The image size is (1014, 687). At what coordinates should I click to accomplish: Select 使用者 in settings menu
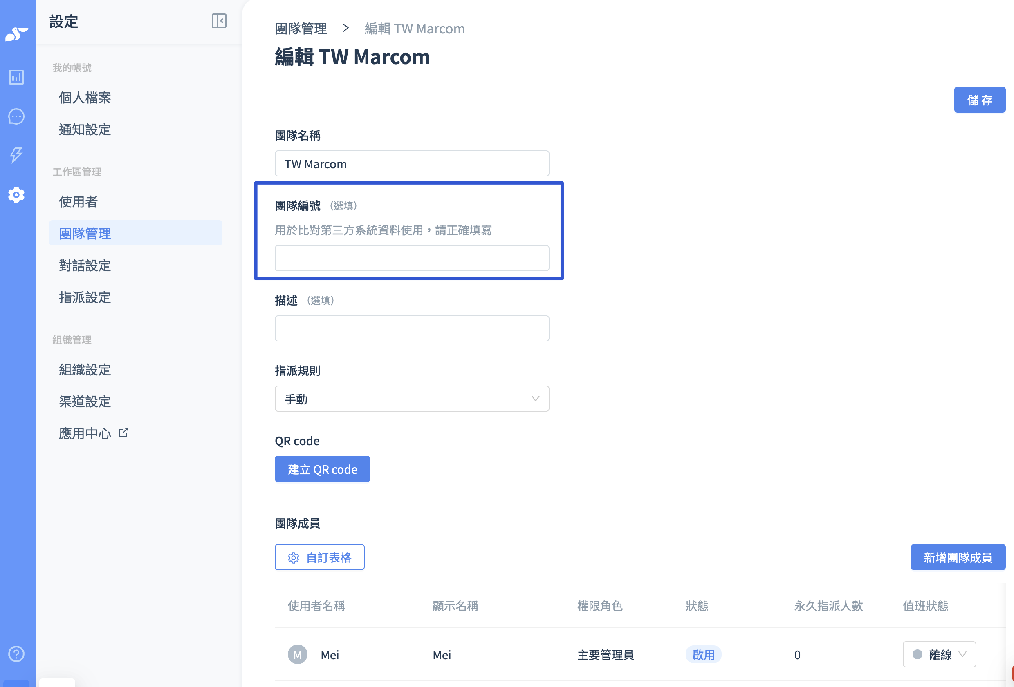(79, 202)
